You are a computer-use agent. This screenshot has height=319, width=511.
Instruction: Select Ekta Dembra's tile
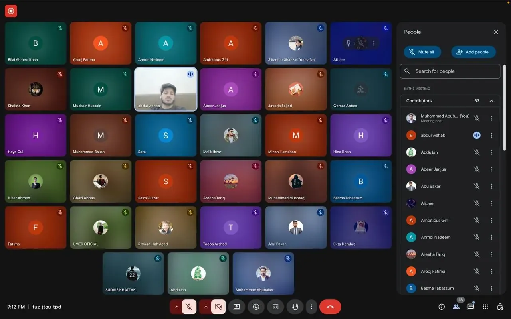361,227
